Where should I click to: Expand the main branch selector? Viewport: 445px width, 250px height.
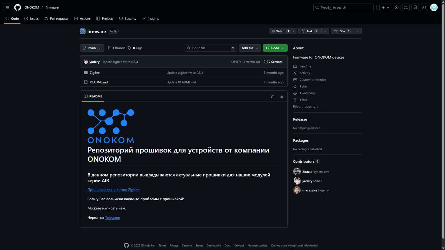(x=92, y=48)
